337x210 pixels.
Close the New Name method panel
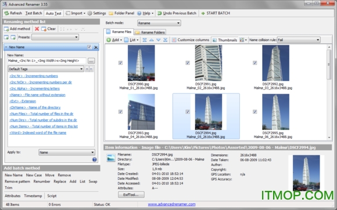96,47
